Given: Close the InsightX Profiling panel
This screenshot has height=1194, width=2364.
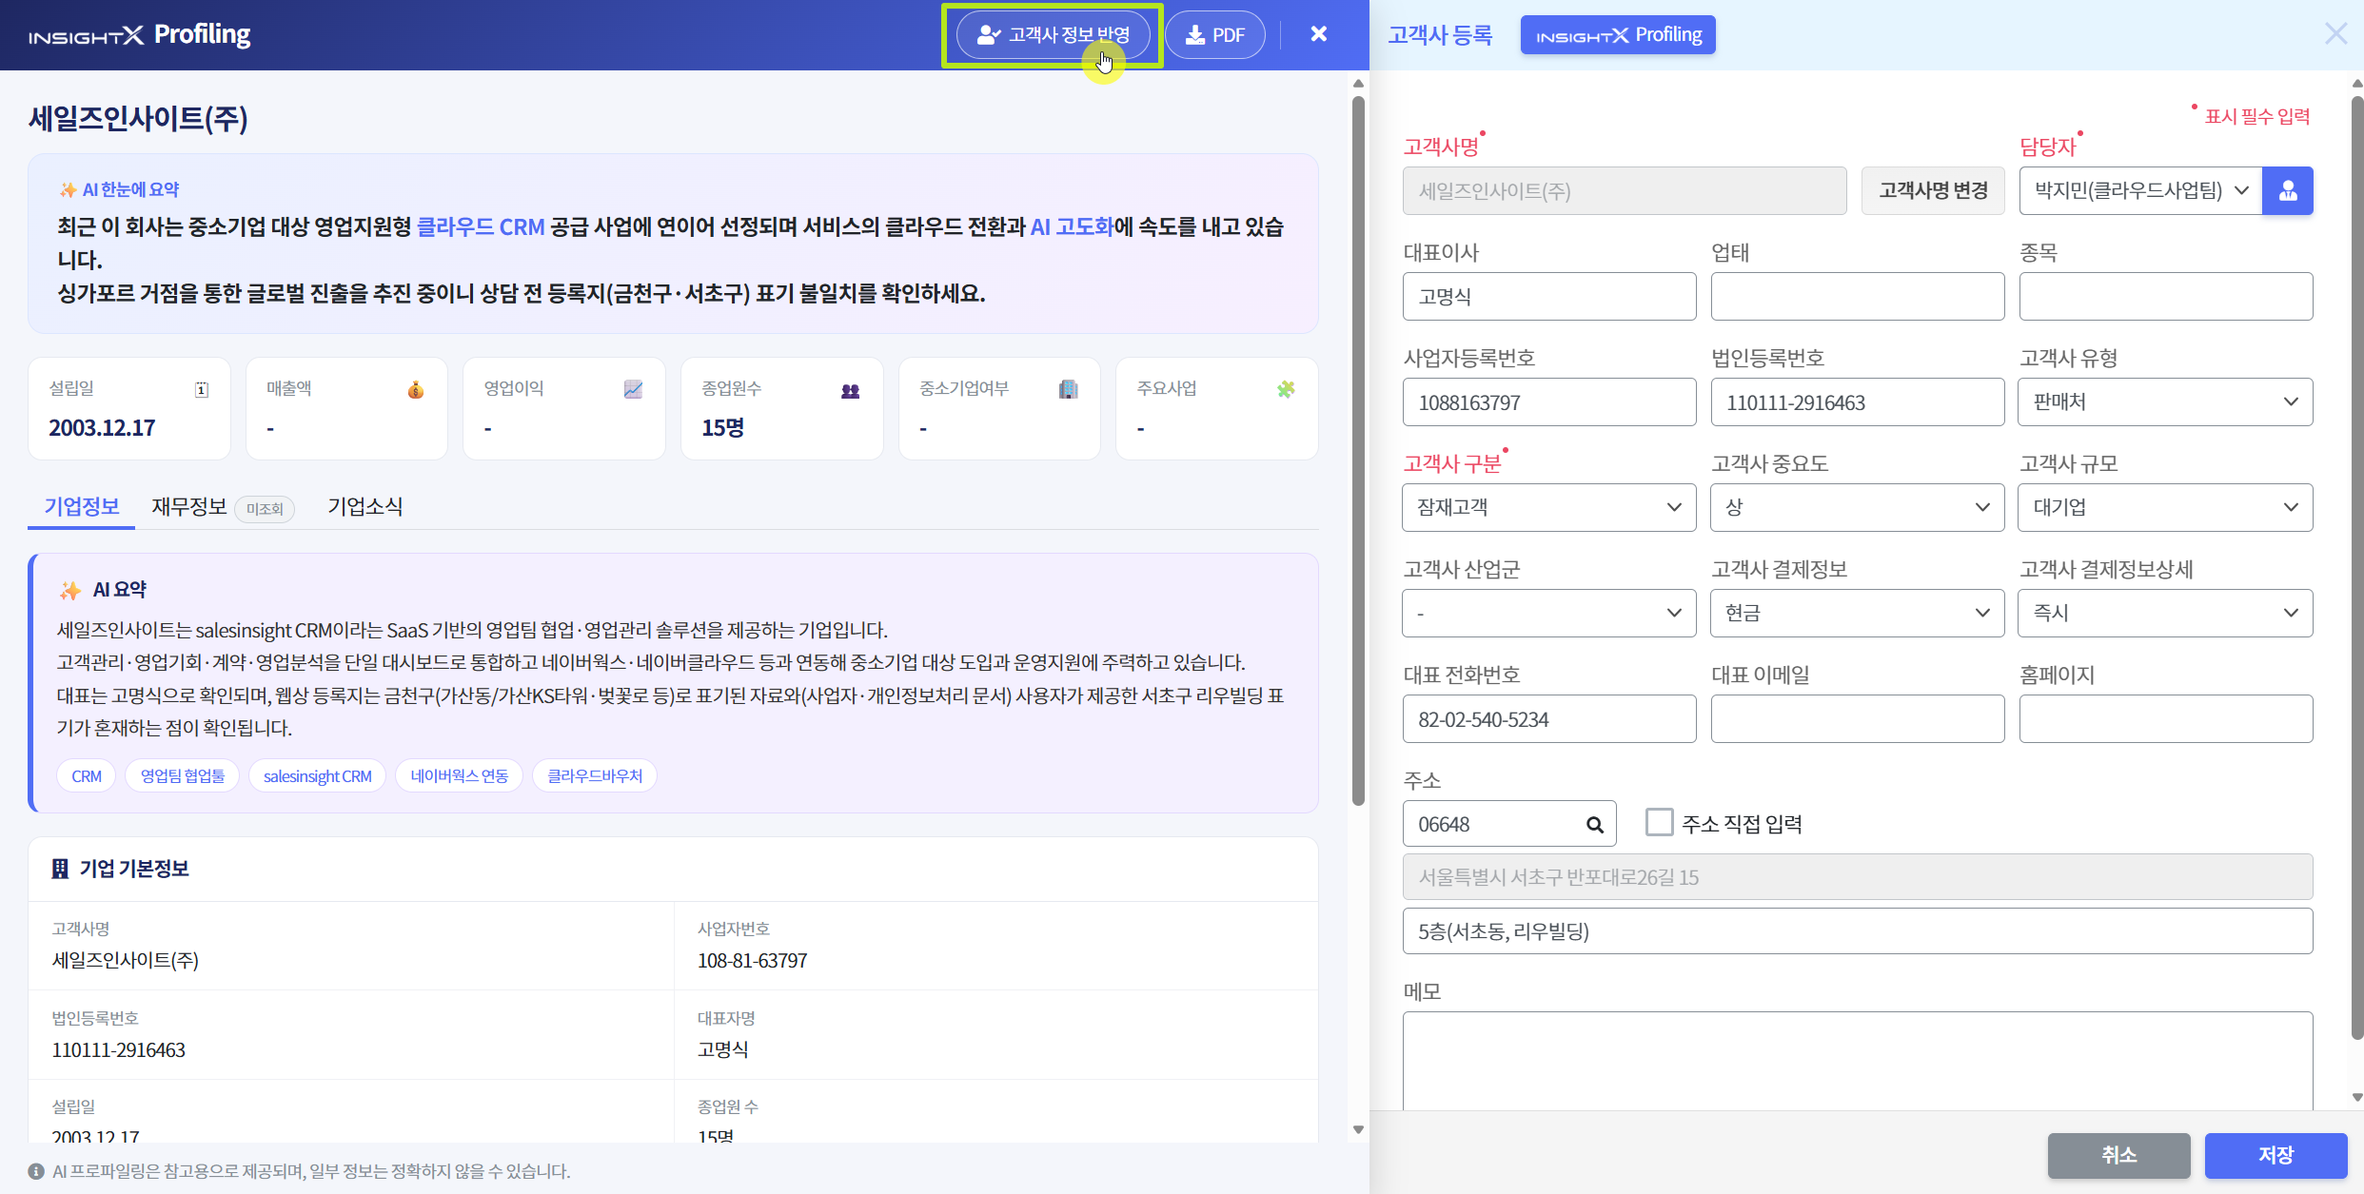Looking at the screenshot, I should [1318, 34].
